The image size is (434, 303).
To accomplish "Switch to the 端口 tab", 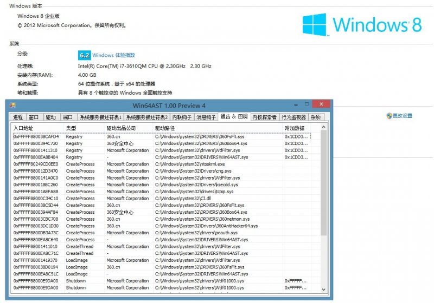I will click(68, 117).
